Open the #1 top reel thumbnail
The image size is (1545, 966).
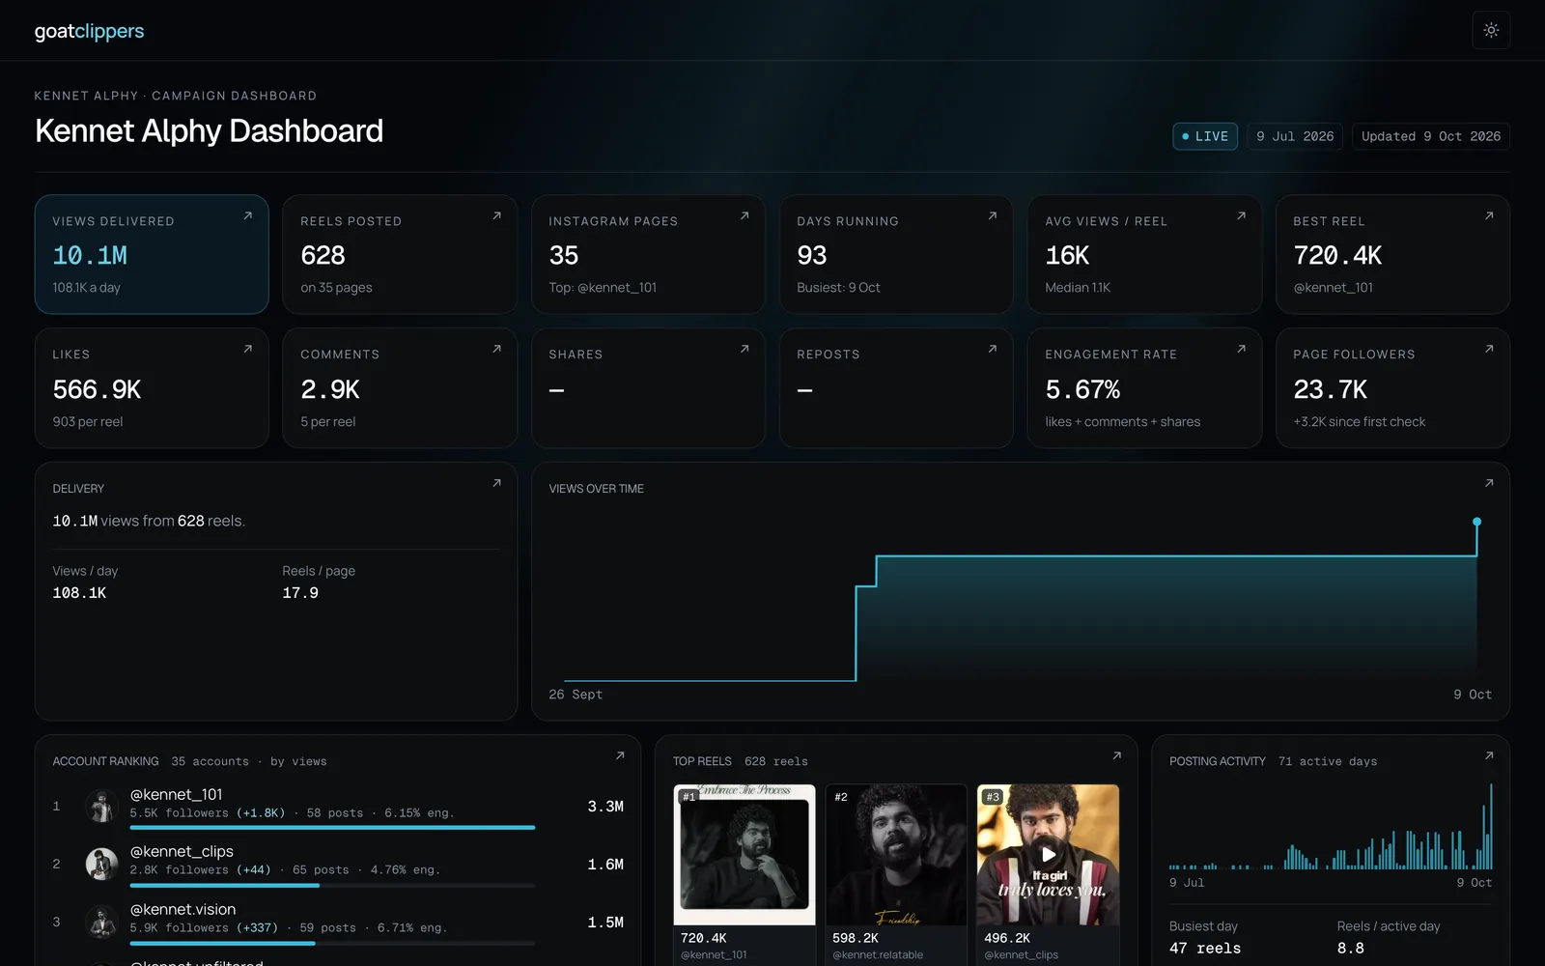click(744, 855)
